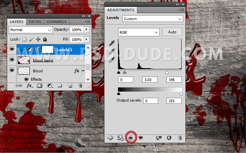Click the Output Levels black field 0
The image size is (246, 153).
(x=151, y=101)
